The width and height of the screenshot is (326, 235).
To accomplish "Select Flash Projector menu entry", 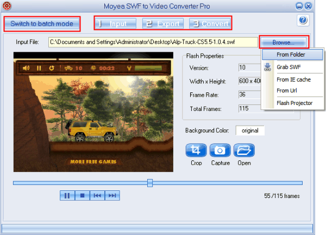I will [293, 103].
